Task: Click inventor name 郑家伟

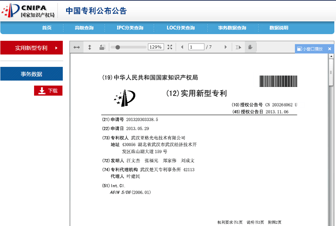Action: [x=169, y=160]
